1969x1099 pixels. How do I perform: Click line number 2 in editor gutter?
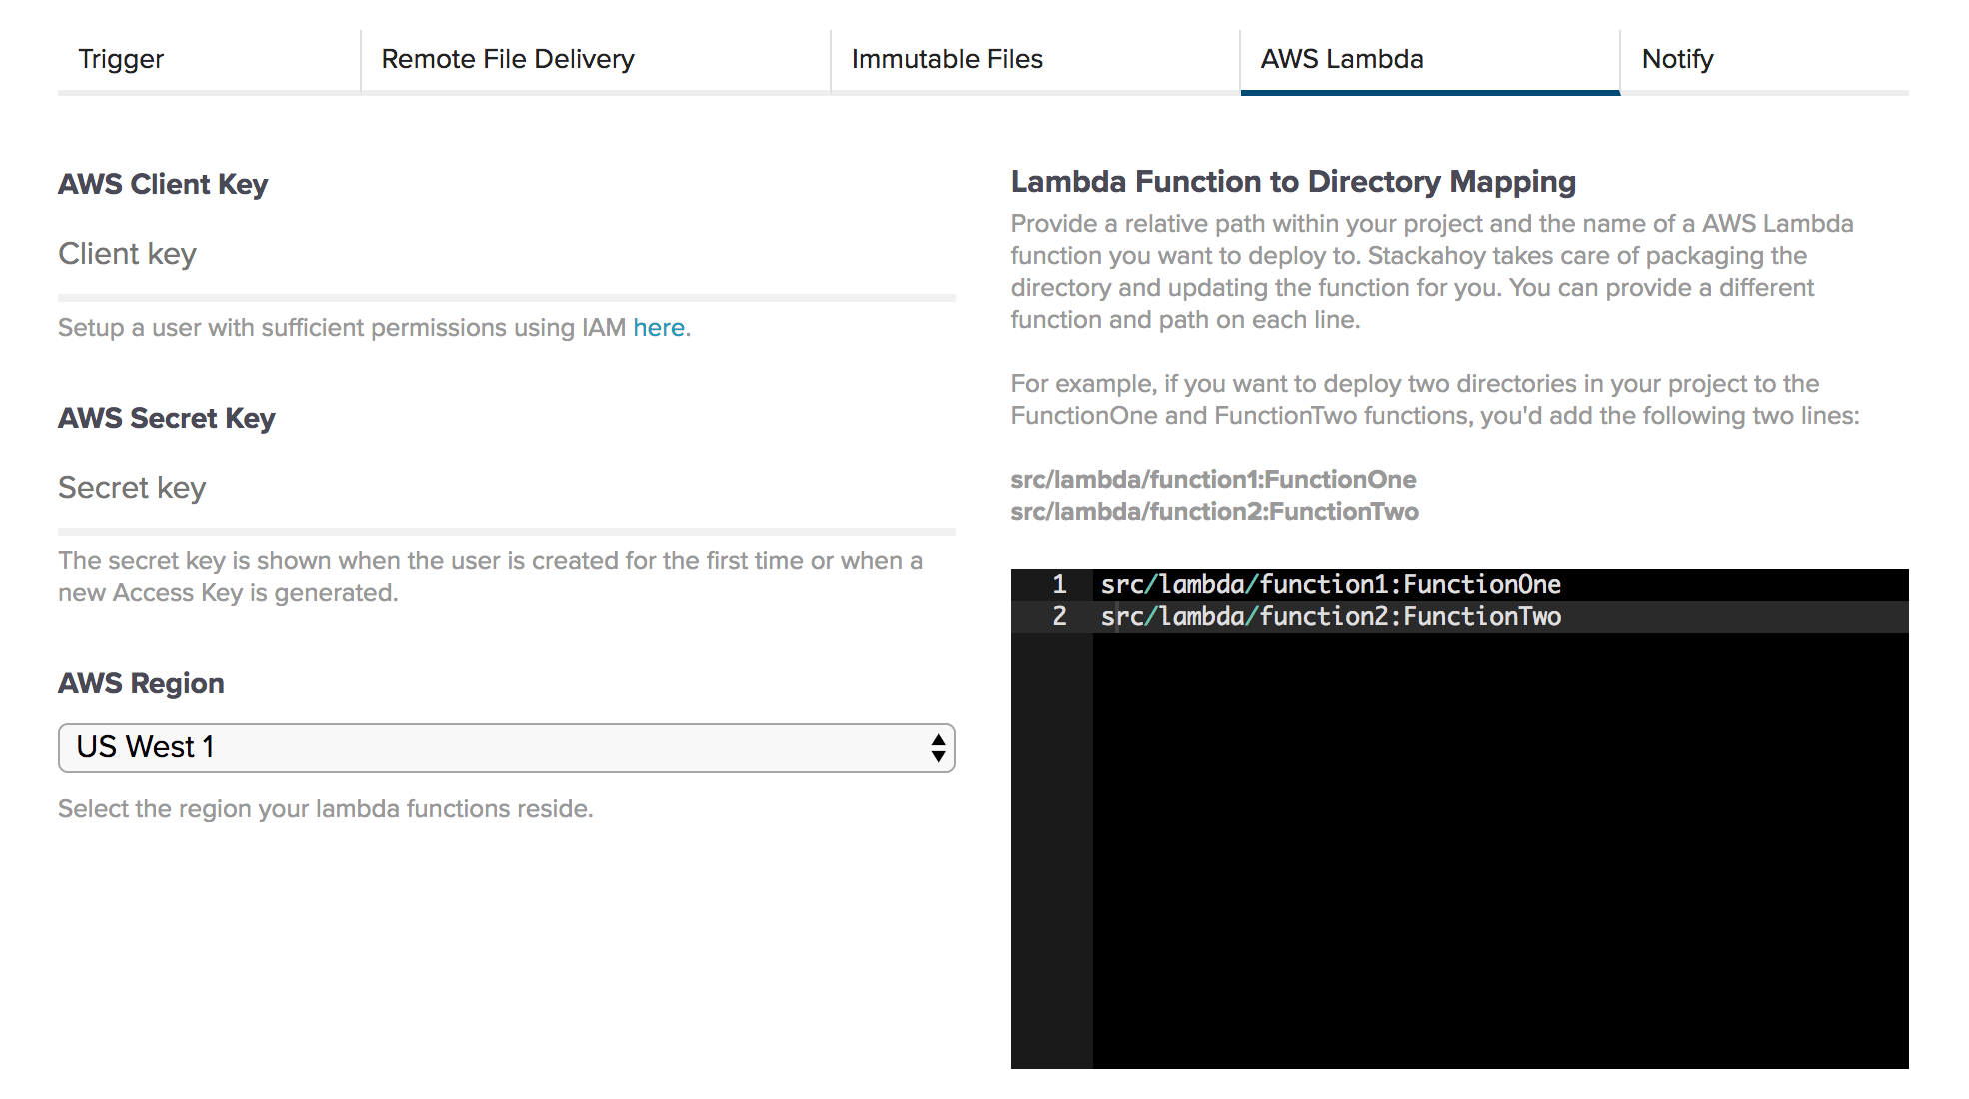coord(1059,617)
